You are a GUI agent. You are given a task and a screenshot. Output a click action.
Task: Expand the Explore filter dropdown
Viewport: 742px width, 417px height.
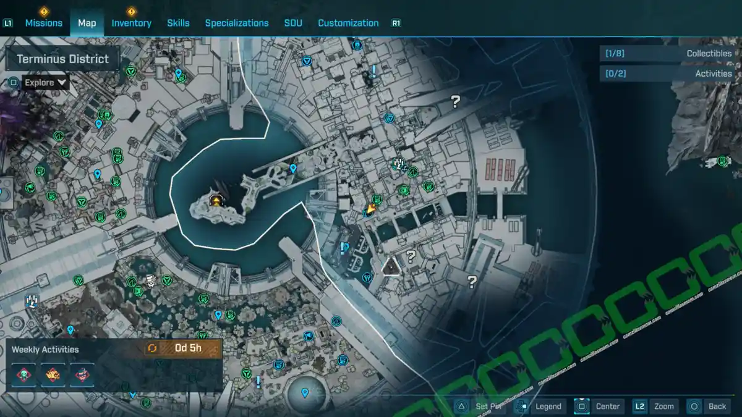tap(45, 82)
